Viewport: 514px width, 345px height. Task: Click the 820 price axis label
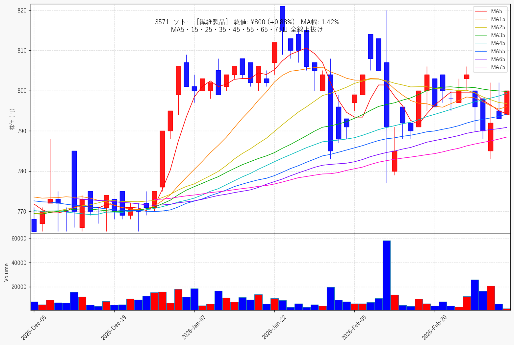pyautogui.click(x=22, y=11)
